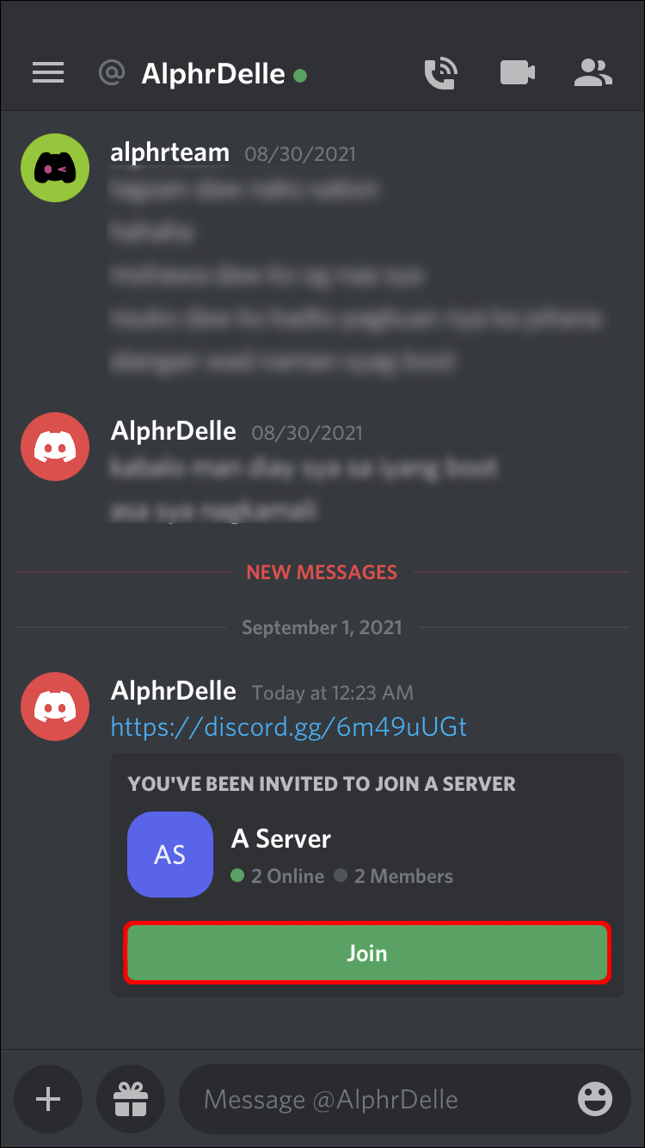Image resolution: width=645 pixels, height=1148 pixels.
Task: Tap alphrteam's green avatar
Action: [55, 168]
